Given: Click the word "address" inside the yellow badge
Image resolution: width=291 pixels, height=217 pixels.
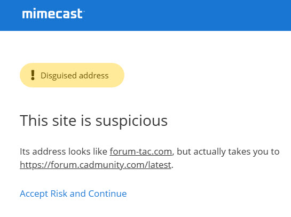Looking at the screenshot, I should click(94, 76).
